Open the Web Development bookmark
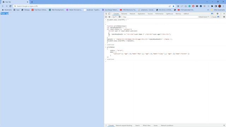The image size is (226, 127). tap(56, 10)
